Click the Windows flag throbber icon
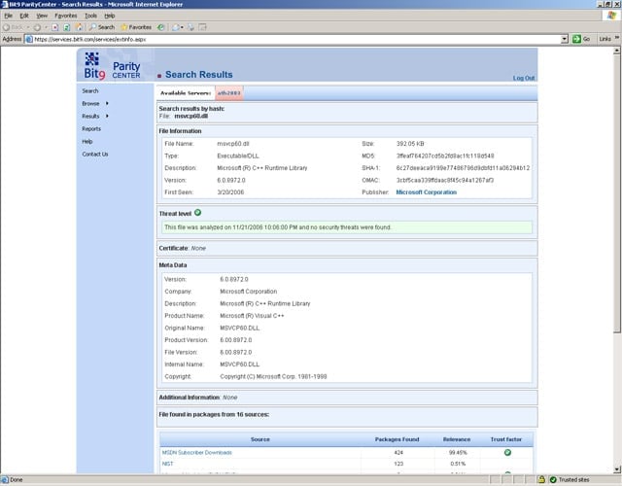The height and width of the screenshot is (486, 622). click(611, 16)
